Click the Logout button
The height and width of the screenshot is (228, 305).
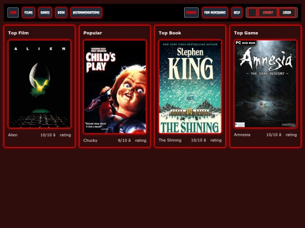pyautogui.click(x=268, y=12)
